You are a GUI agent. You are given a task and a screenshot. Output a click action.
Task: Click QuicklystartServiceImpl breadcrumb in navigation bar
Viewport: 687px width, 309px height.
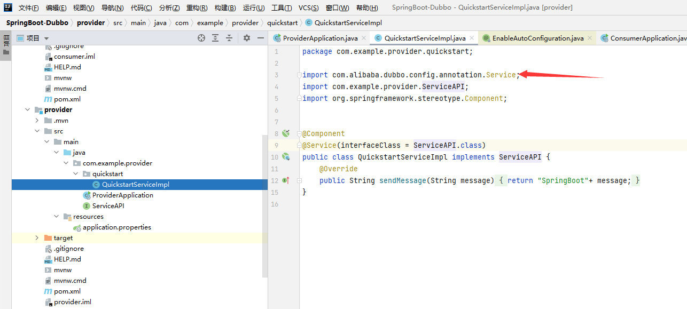[x=348, y=23]
